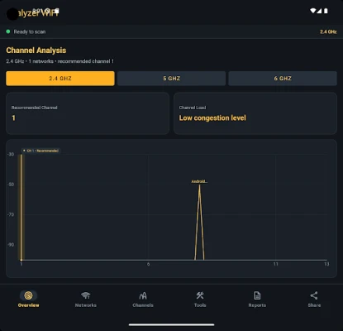The width and height of the screenshot is (343, 331).
Task: Open the Channels icon in bottom bar
Action: click(x=143, y=295)
